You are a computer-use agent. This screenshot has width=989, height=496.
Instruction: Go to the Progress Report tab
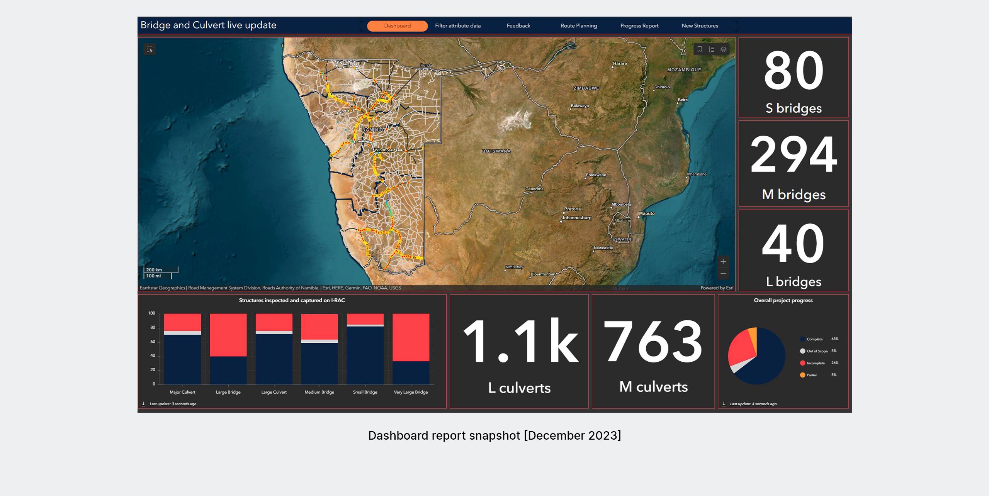[x=639, y=26]
